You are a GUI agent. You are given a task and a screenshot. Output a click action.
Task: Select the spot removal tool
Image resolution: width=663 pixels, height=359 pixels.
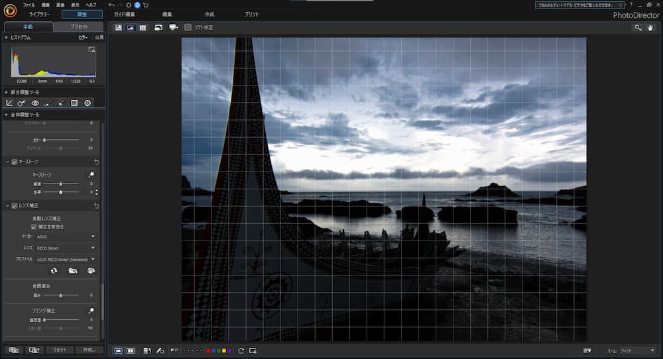click(x=22, y=103)
